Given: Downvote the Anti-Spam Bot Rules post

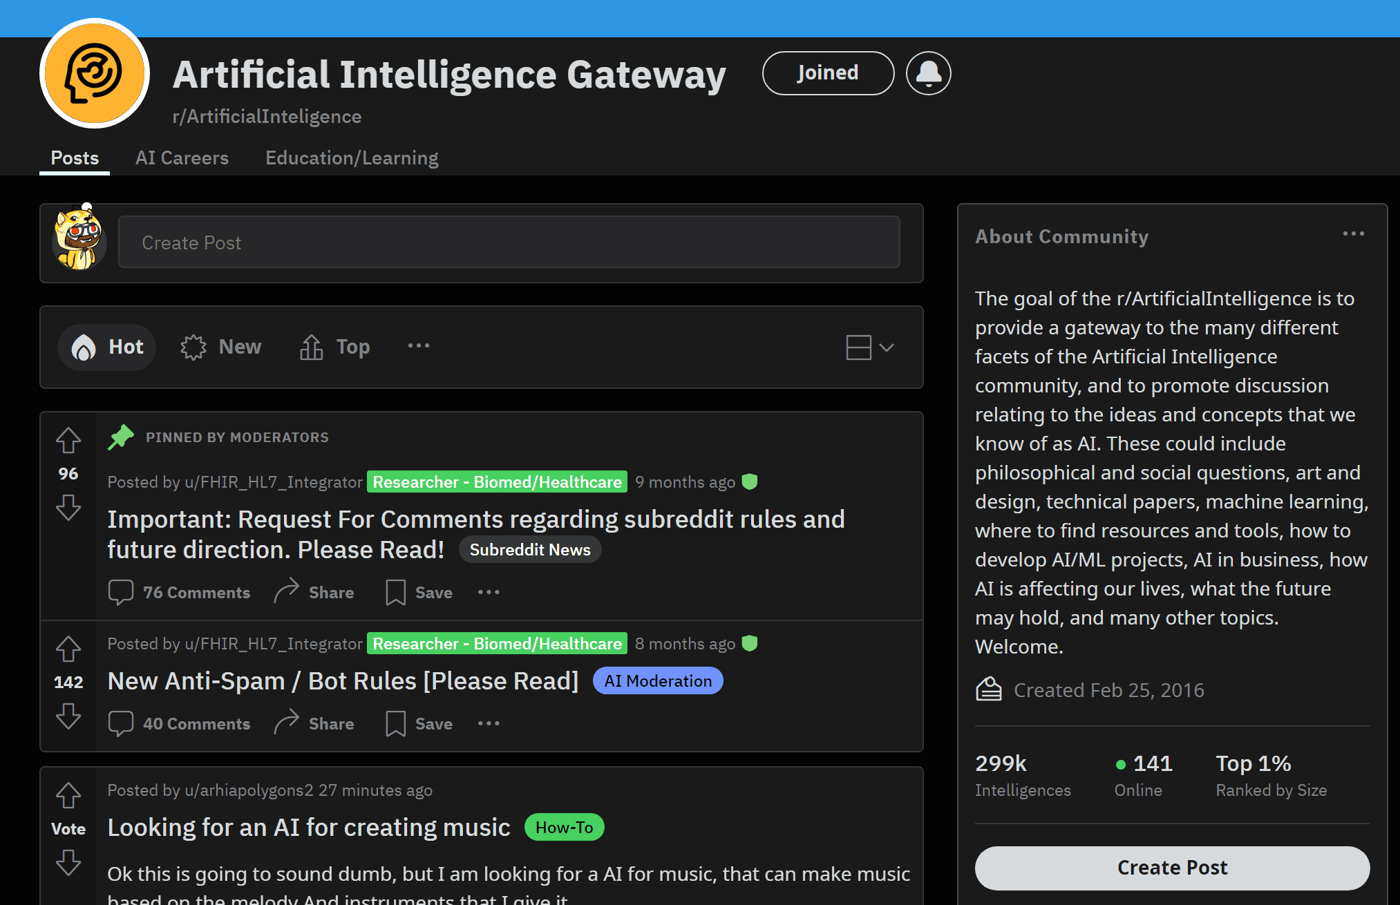Looking at the screenshot, I should (68, 716).
